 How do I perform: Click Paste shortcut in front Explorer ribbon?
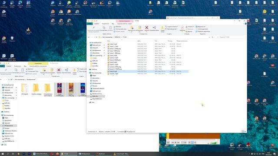(x=119, y=31)
